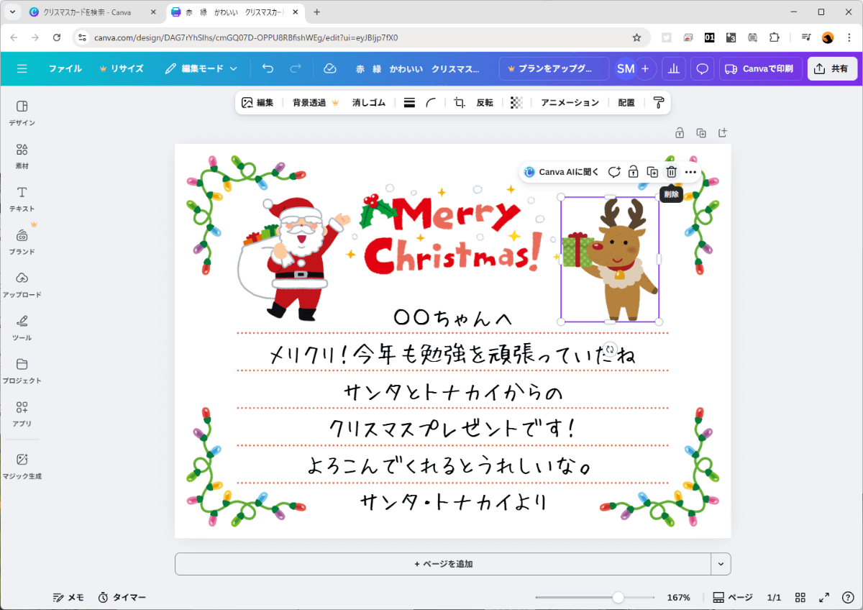863x610 pixels.
Task: Click Canvaで印刷 print button
Action: click(x=760, y=68)
